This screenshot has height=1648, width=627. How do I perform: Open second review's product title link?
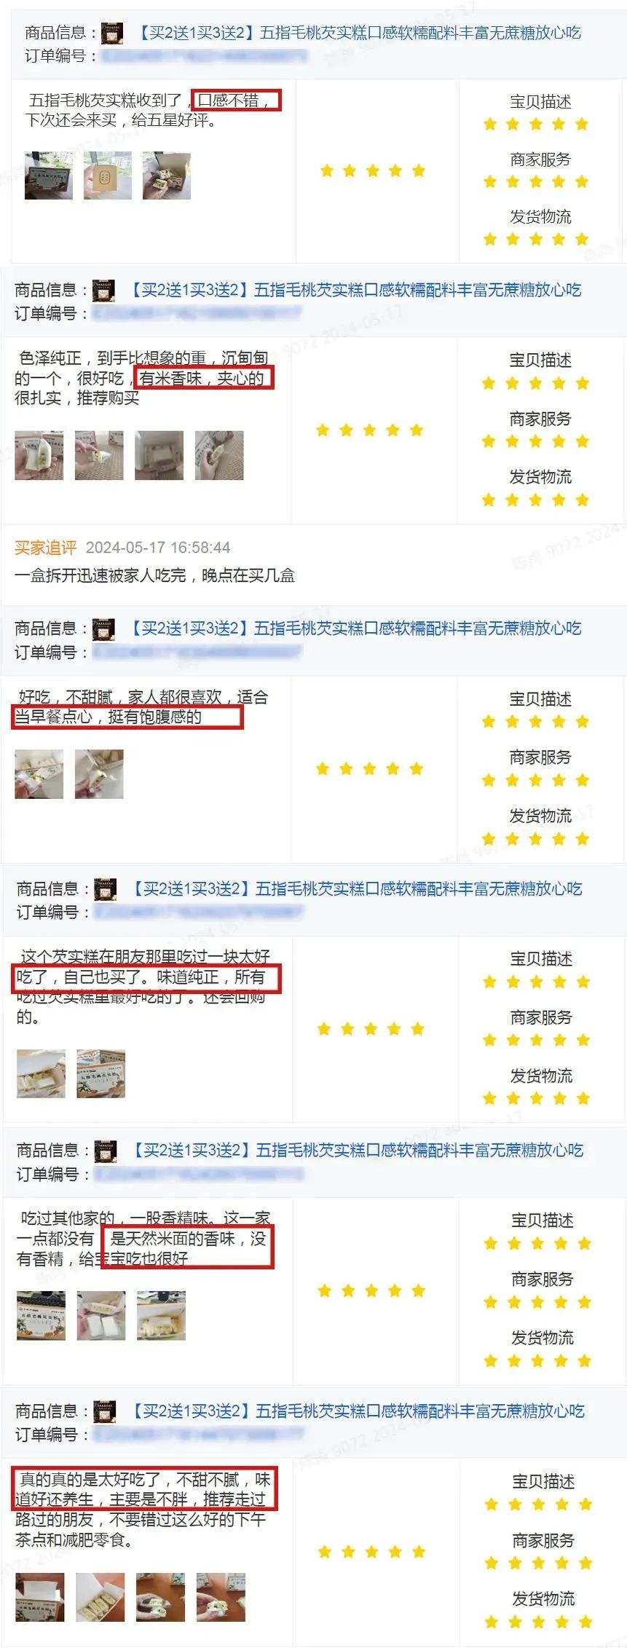[355, 290]
